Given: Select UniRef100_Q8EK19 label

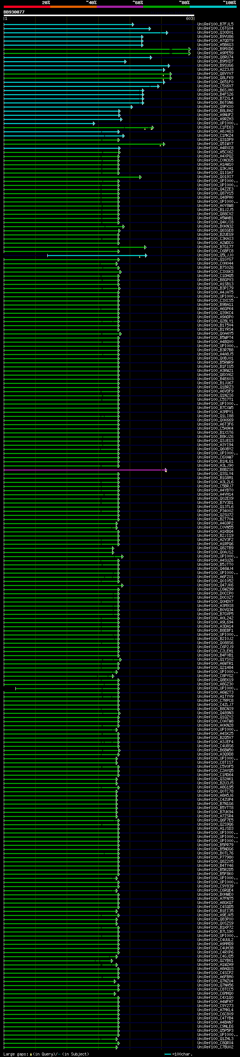Looking at the screenshot, I should [x=215, y=680].
